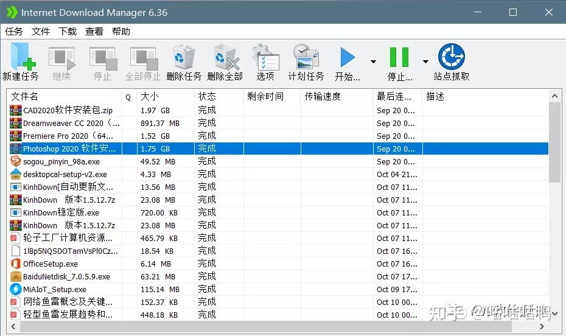Click the 152.37 KB size cell
566x336 pixels.
coord(159,303)
